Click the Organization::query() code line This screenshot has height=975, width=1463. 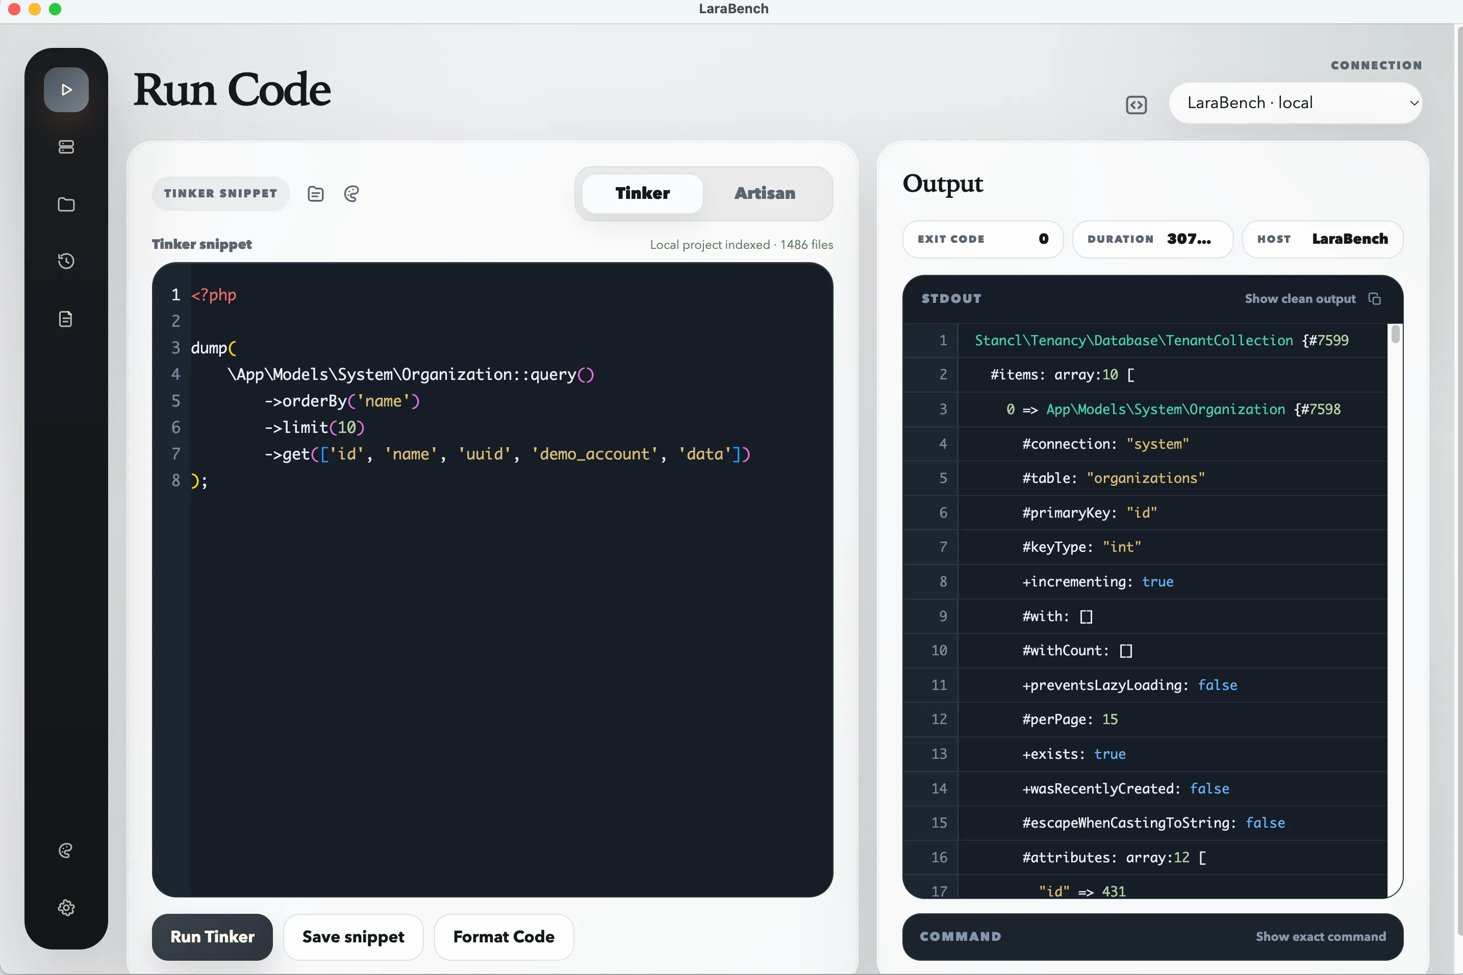(411, 374)
